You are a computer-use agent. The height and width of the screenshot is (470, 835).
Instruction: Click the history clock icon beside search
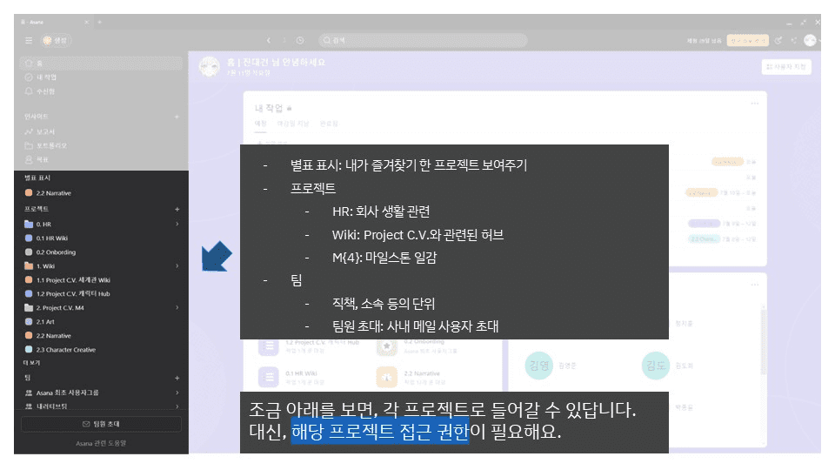[300, 40]
